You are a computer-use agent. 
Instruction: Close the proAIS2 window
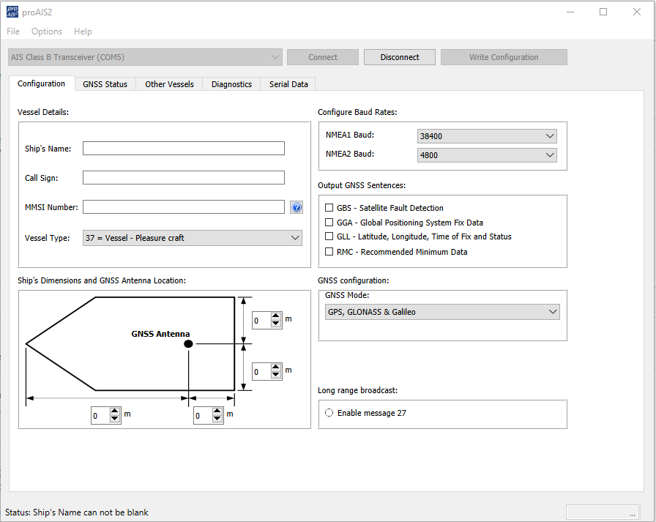pyautogui.click(x=637, y=12)
